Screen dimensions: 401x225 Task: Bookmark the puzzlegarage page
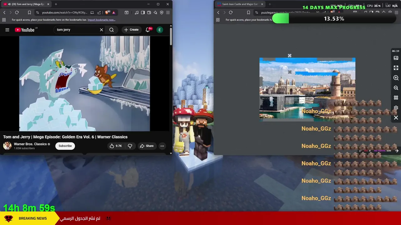248,12
